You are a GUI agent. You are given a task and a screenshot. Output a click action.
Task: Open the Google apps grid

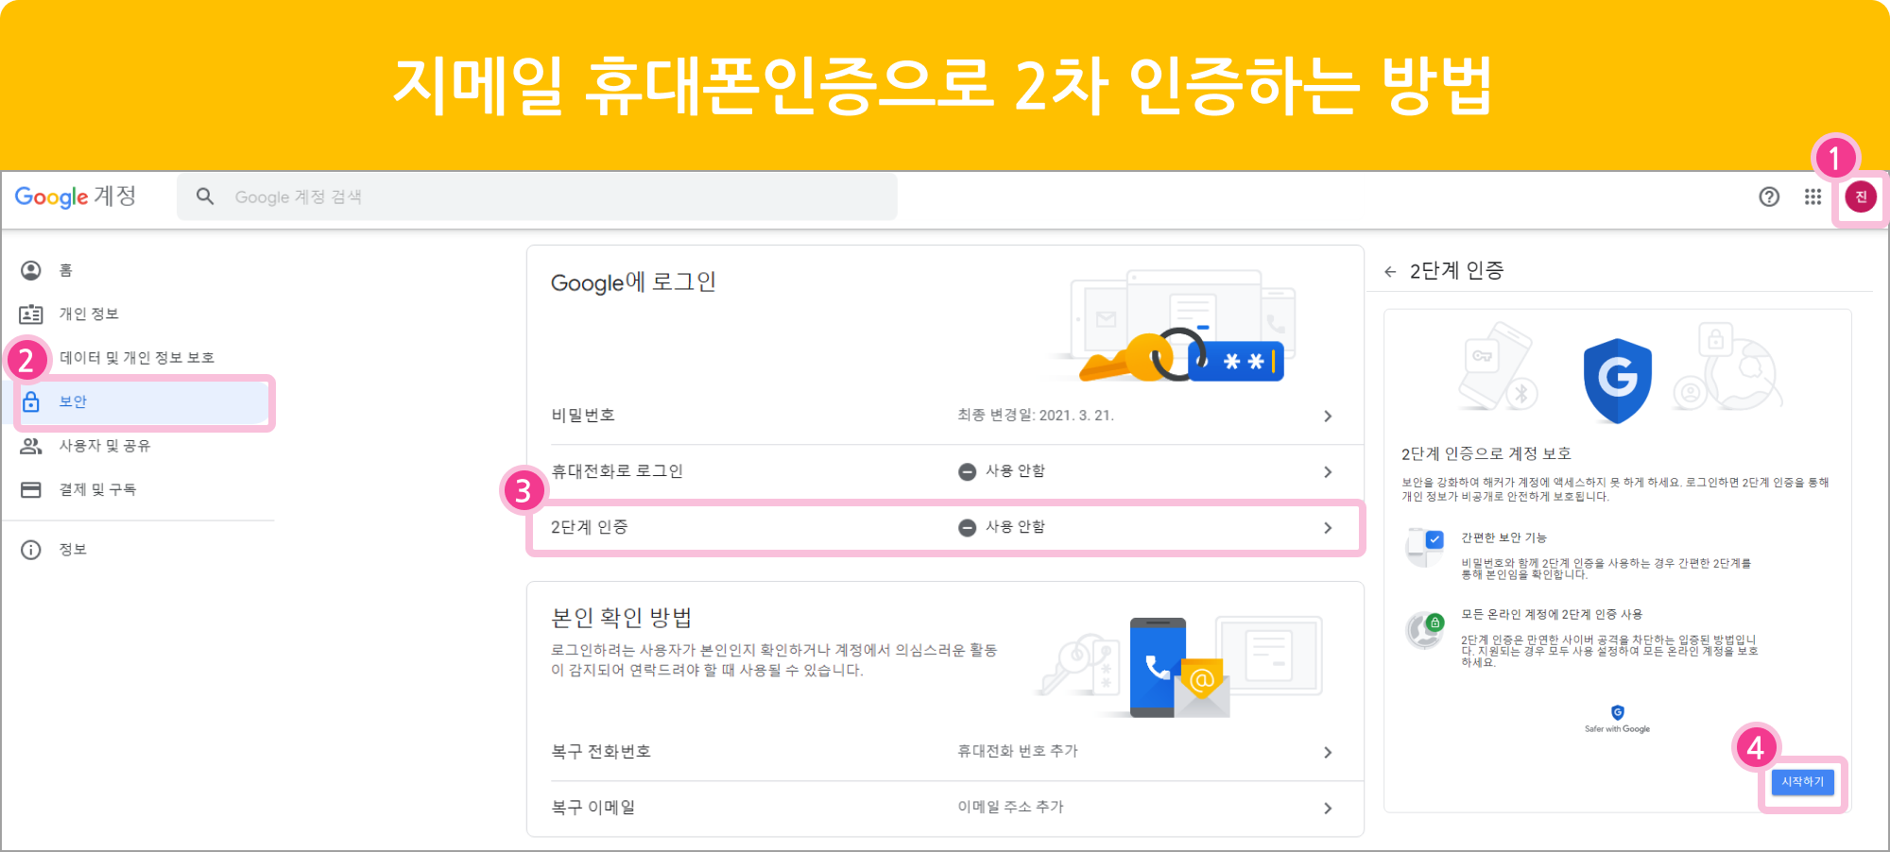point(1813,196)
